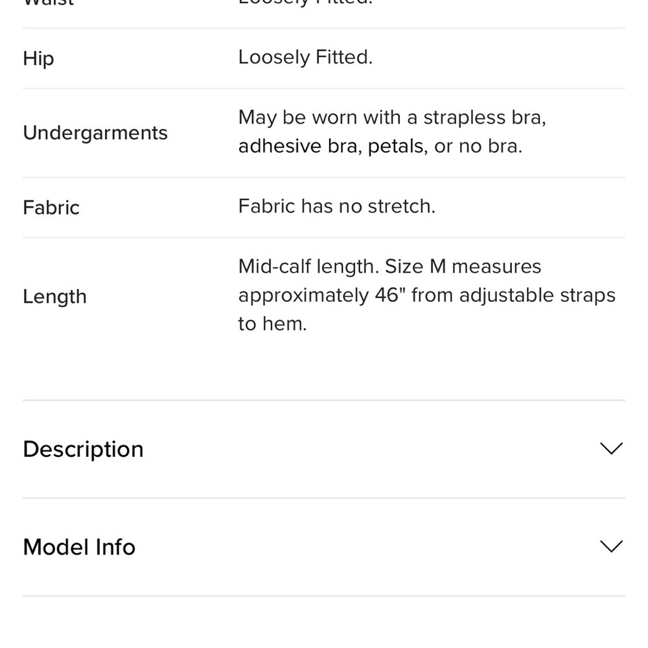Image resolution: width=648 pixels, height=648 pixels.
Task: Click the partially visible Waist label at top
Action: tap(49, 3)
